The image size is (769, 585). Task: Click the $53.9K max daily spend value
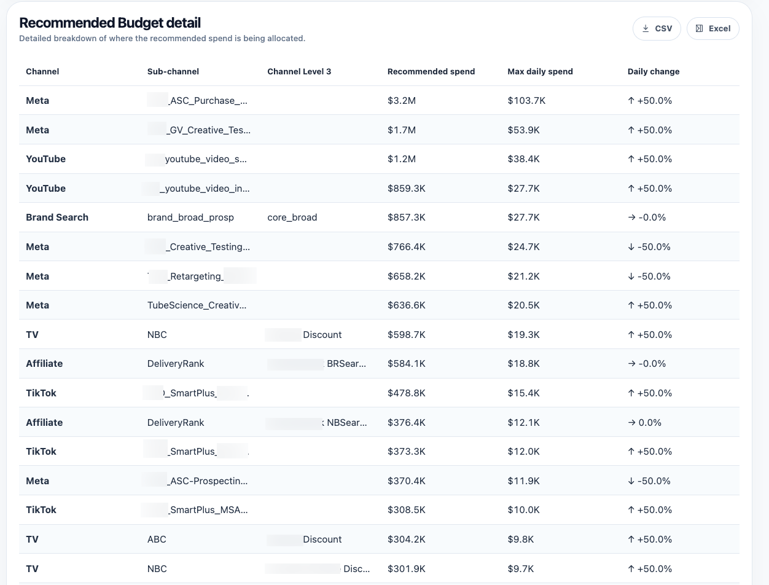point(523,130)
